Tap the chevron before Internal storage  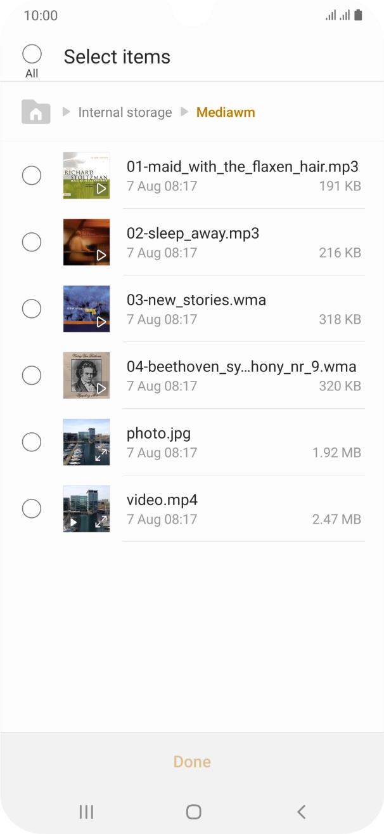click(x=66, y=111)
